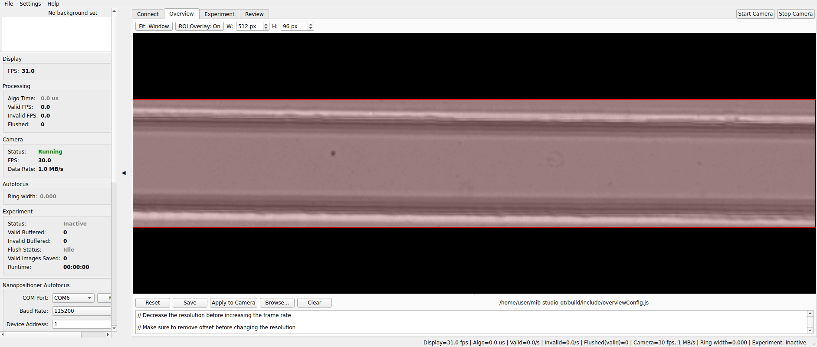
Task: Click the Start Camera button
Action: pyautogui.click(x=755, y=14)
